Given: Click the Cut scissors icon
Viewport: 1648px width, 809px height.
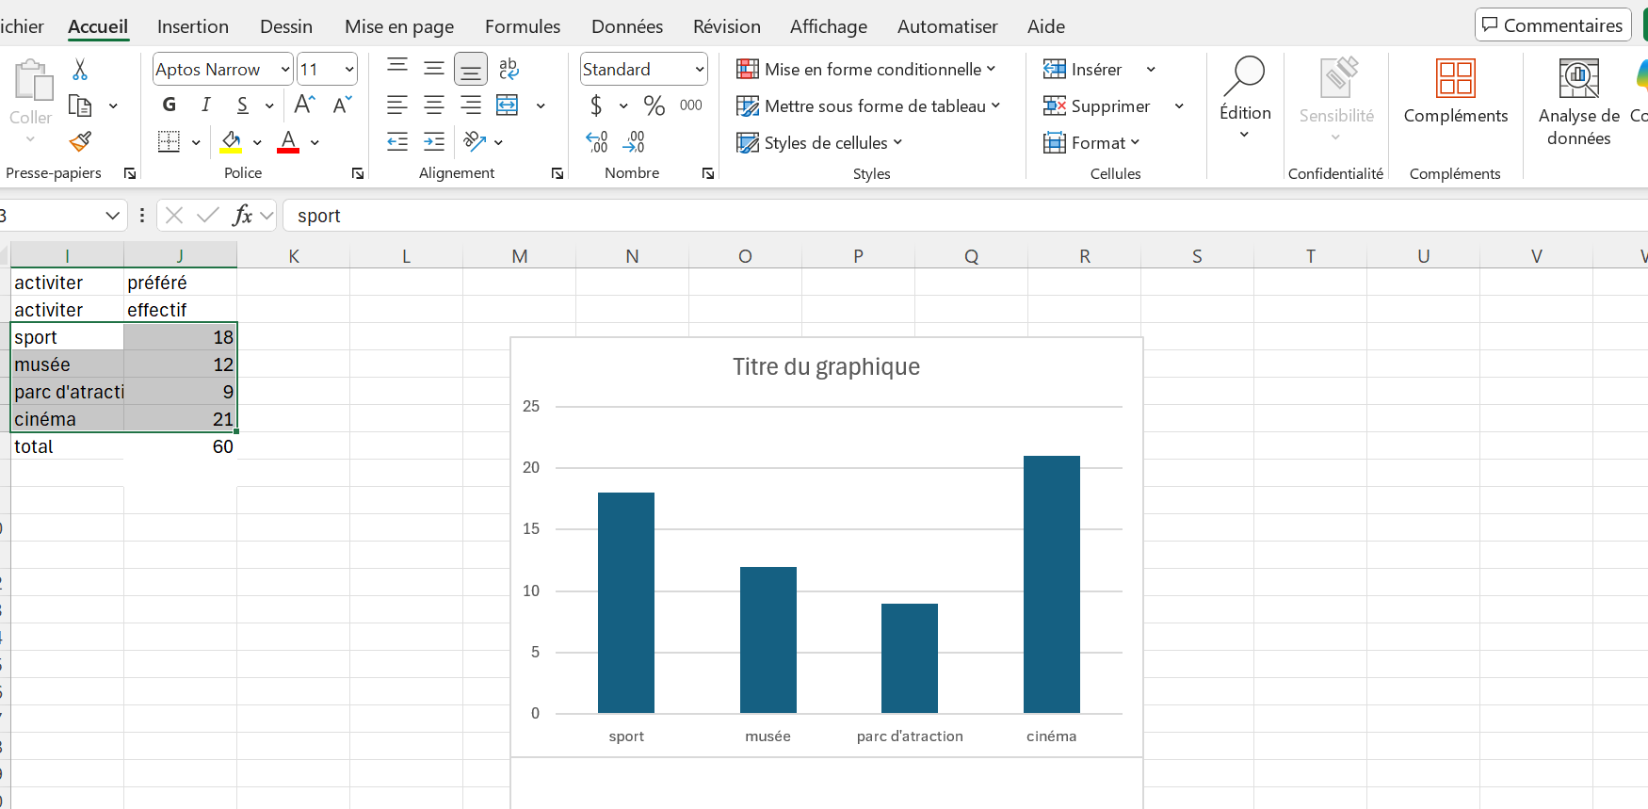Looking at the screenshot, I should (80, 70).
